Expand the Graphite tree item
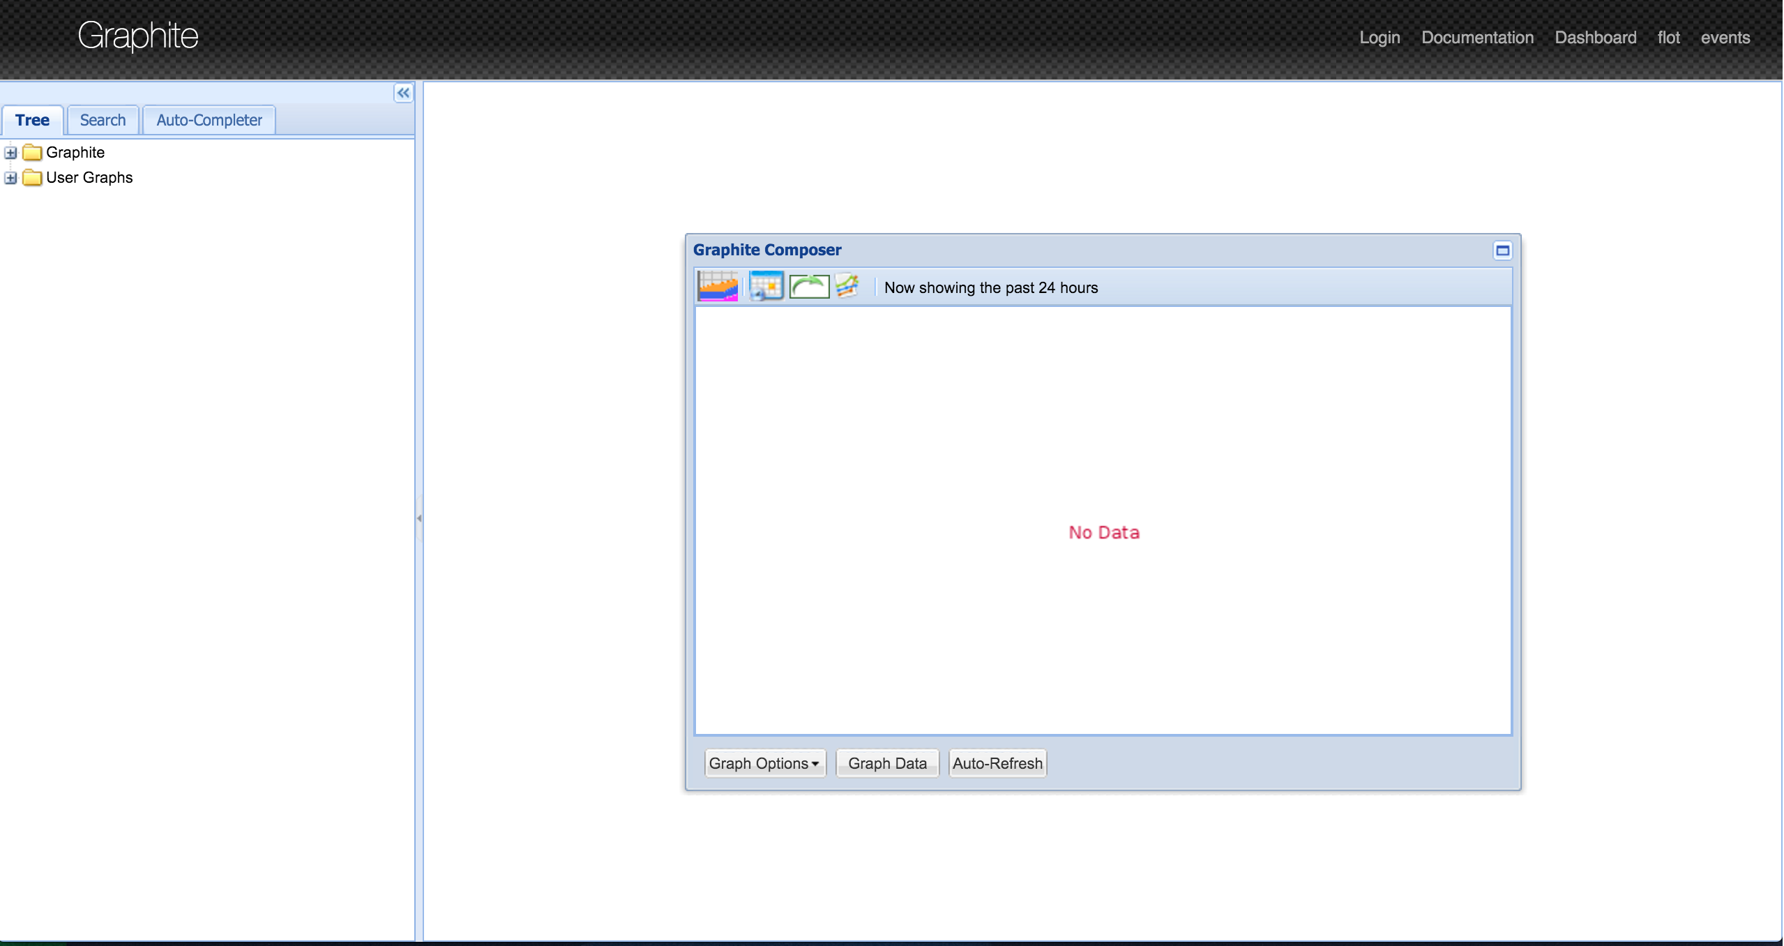This screenshot has height=946, width=1784. [x=10, y=152]
